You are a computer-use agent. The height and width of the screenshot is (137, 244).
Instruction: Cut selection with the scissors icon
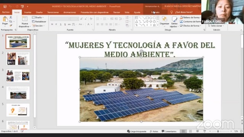[x=11, y=17]
